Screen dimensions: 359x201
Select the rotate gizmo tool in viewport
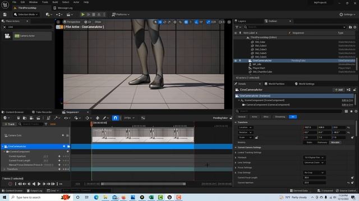164,22
